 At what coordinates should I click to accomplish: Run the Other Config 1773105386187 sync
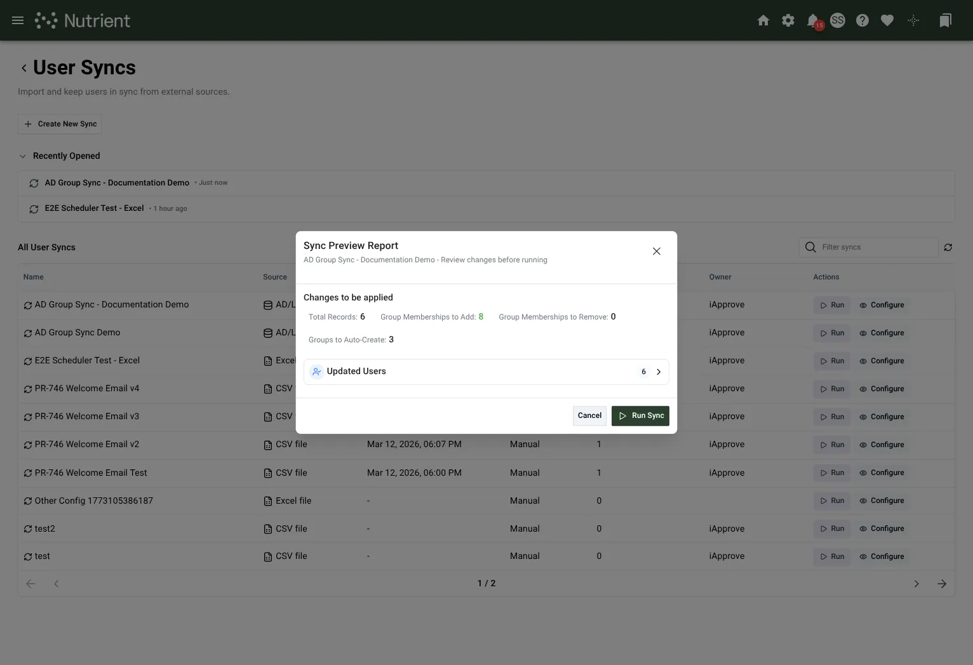(x=831, y=500)
